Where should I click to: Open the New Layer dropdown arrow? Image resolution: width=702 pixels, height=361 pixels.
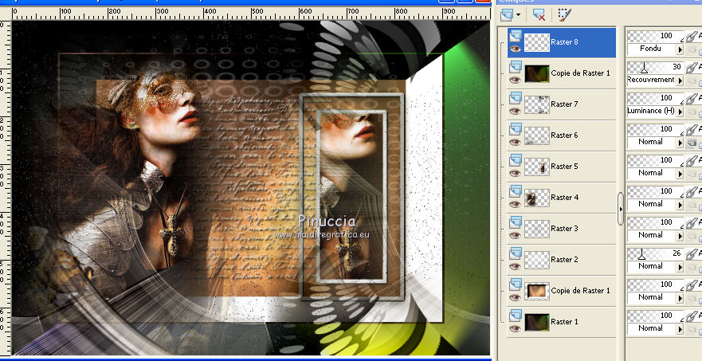coord(518,15)
